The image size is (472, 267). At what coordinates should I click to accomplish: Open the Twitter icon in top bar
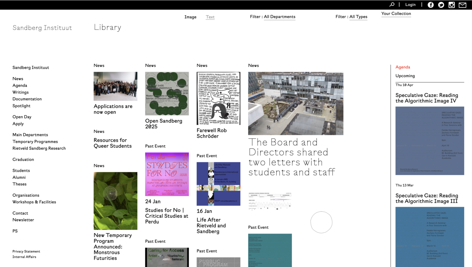(x=441, y=5)
